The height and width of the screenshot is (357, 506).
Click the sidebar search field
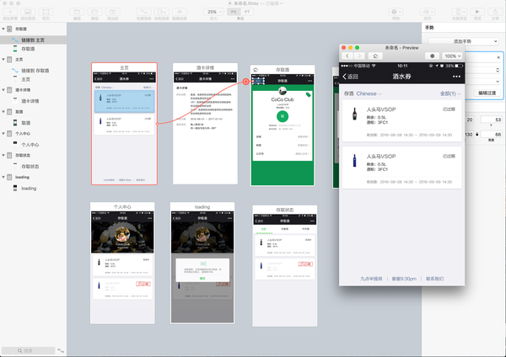tap(28, 350)
